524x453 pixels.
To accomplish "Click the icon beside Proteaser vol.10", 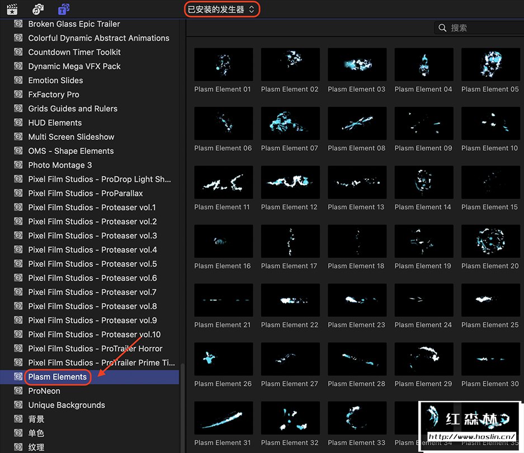I will click(18, 334).
